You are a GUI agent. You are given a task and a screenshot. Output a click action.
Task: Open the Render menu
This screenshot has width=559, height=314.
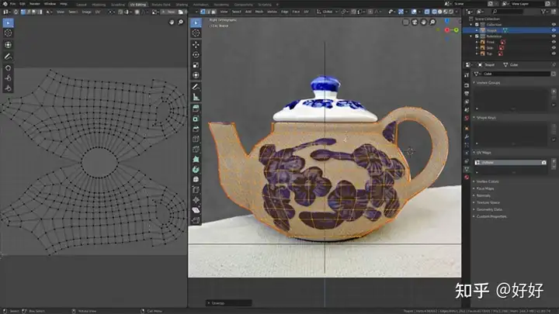(x=35, y=4)
